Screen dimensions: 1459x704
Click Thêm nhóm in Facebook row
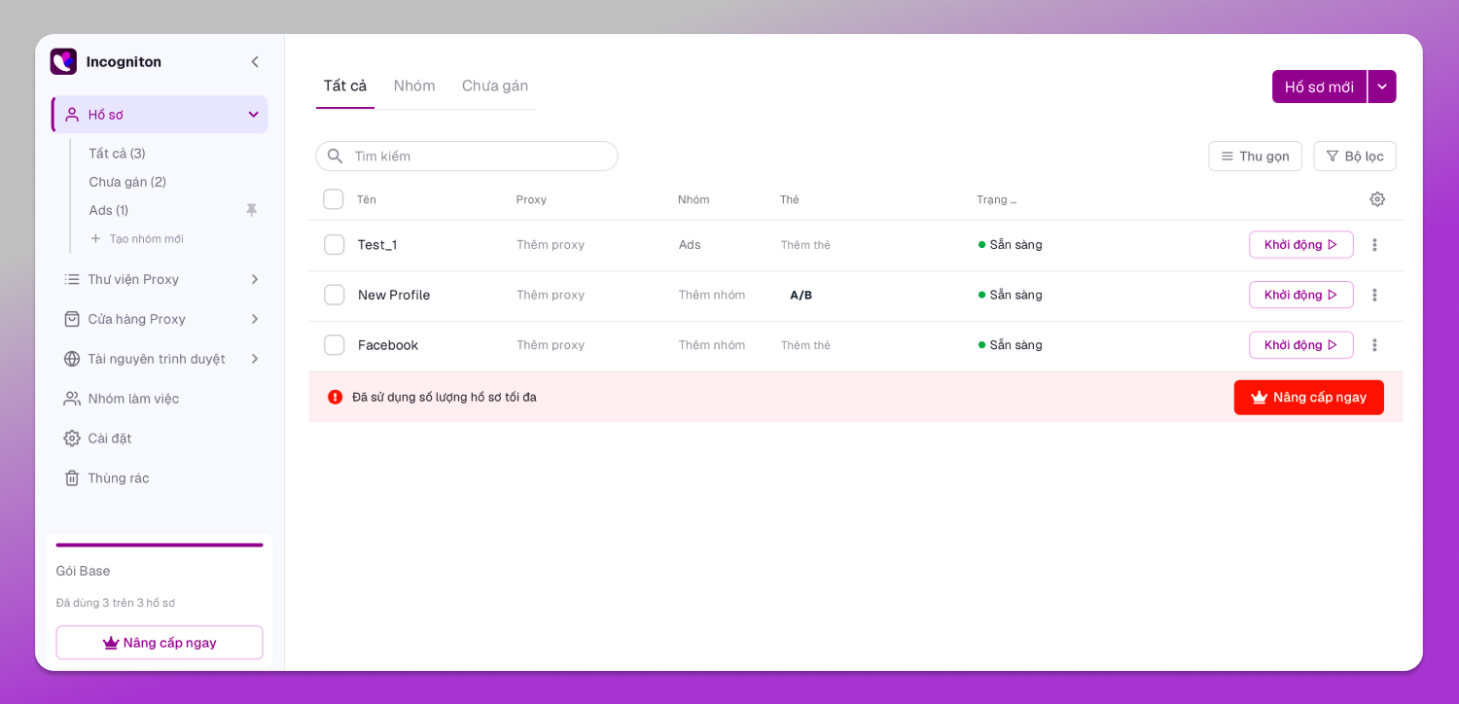click(712, 345)
